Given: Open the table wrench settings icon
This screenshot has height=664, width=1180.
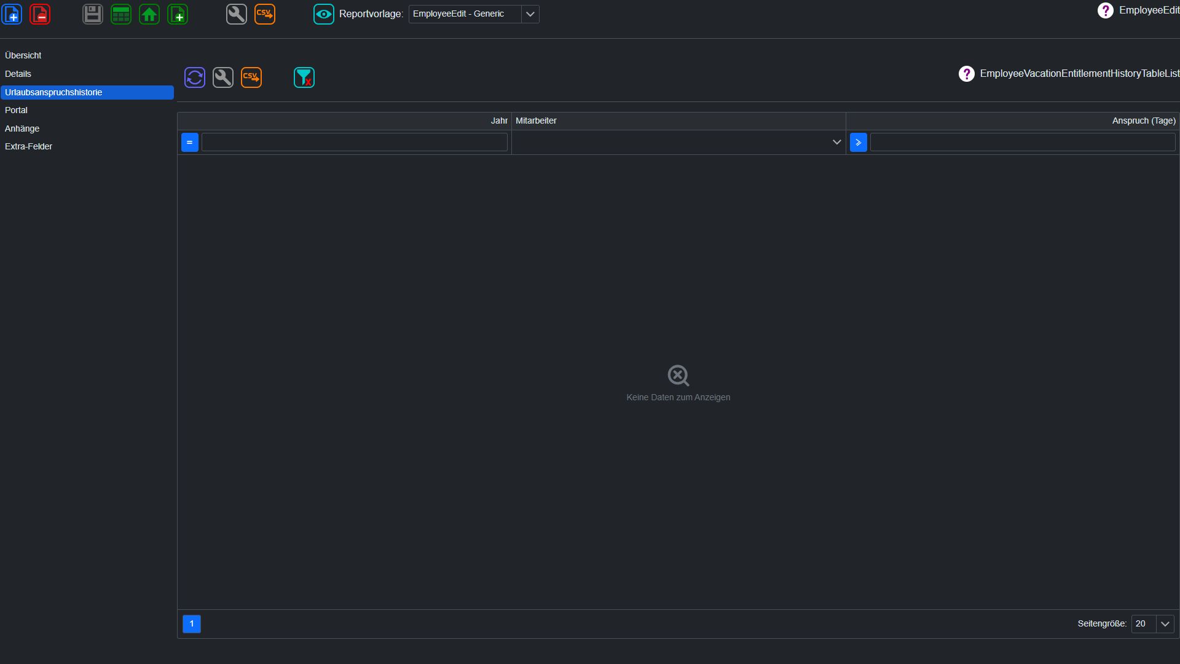Looking at the screenshot, I should coord(223,77).
